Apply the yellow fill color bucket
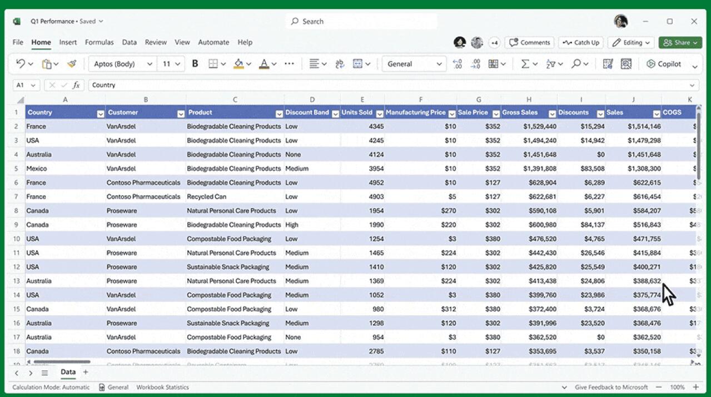The image size is (711, 397). [x=238, y=64]
